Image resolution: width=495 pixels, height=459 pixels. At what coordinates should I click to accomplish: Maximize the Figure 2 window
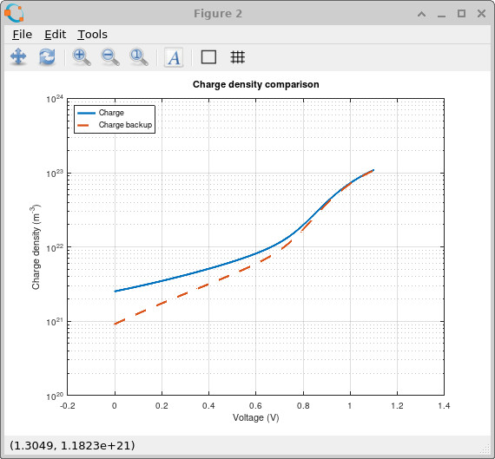coord(461,14)
